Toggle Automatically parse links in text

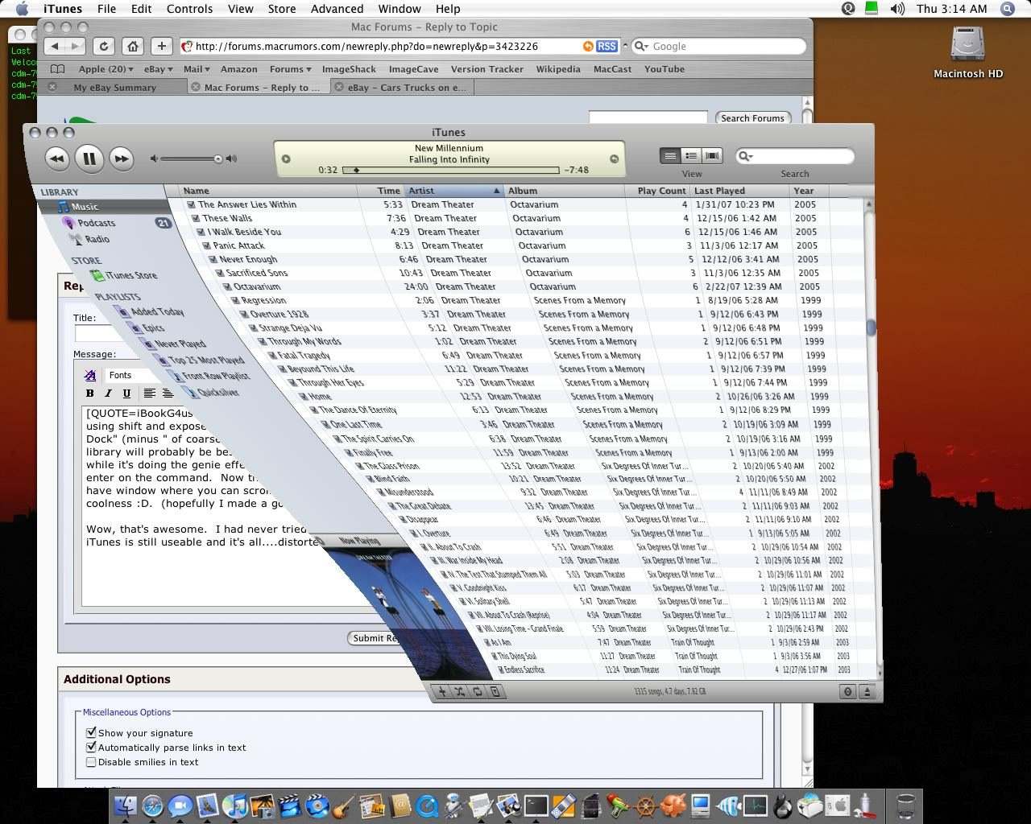tap(91, 747)
